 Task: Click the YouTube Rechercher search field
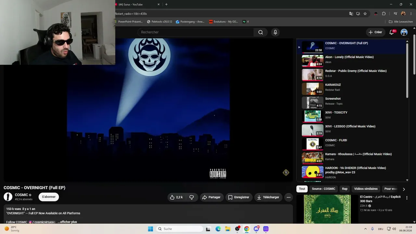coord(195,32)
